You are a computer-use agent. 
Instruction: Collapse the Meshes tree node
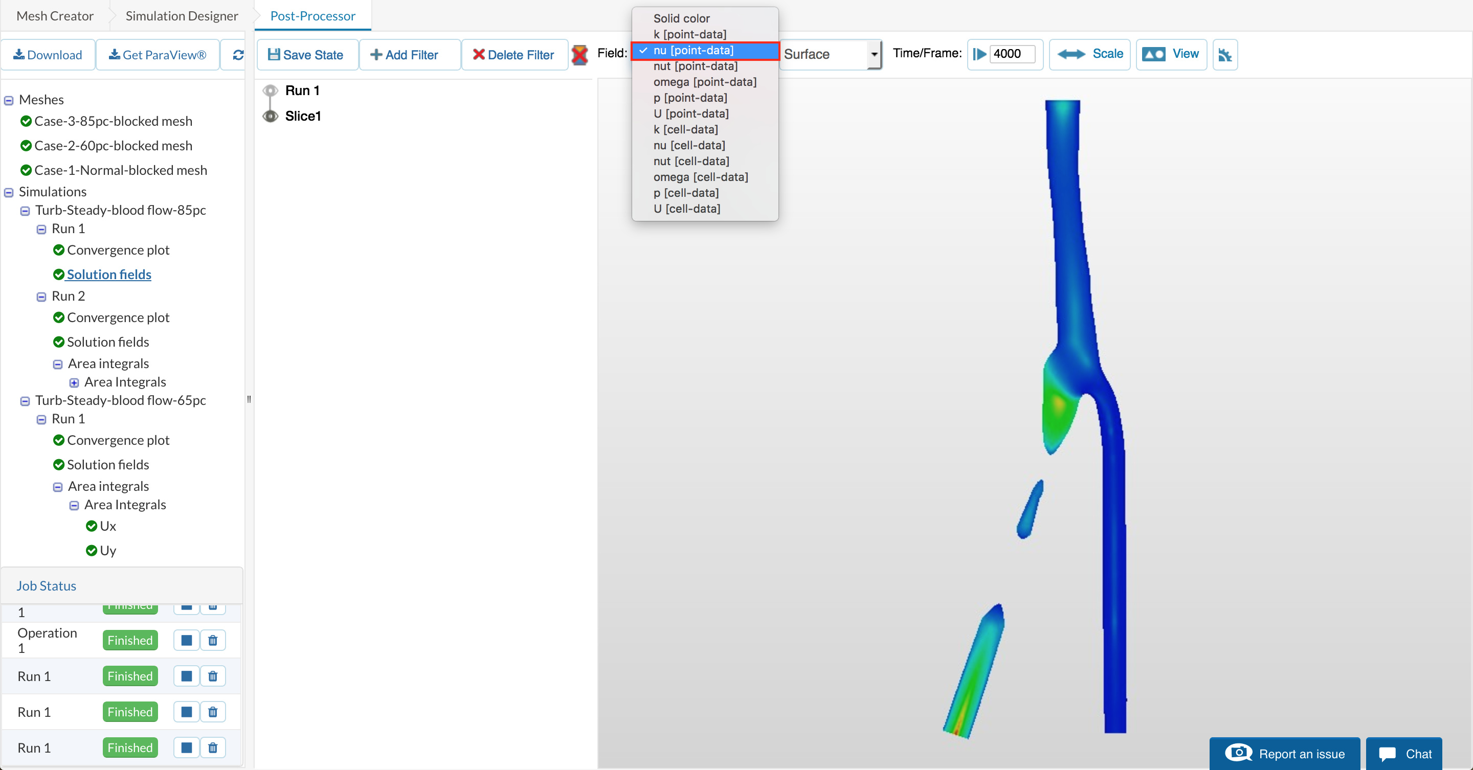pyautogui.click(x=9, y=101)
